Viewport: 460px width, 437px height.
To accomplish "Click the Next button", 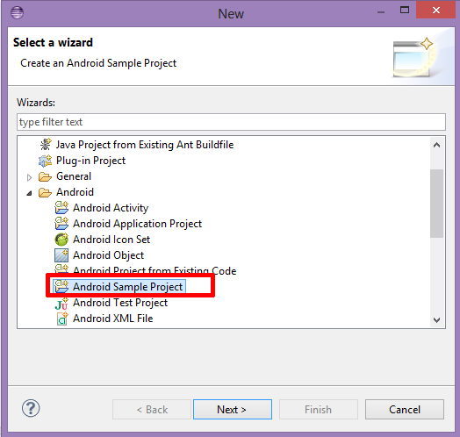I will coord(233,409).
